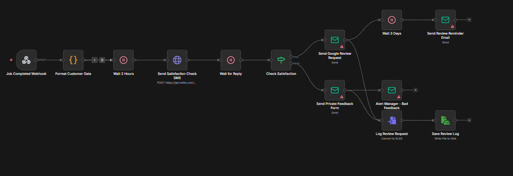Click the Check Satisfaction signpost node
The height and width of the screenshot is (176, 513).
[x=281, y=60]
